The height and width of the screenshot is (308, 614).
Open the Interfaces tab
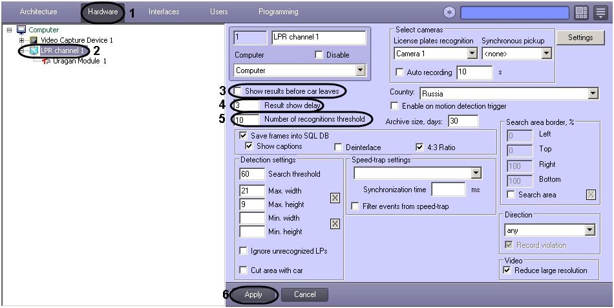pos(164,12)
